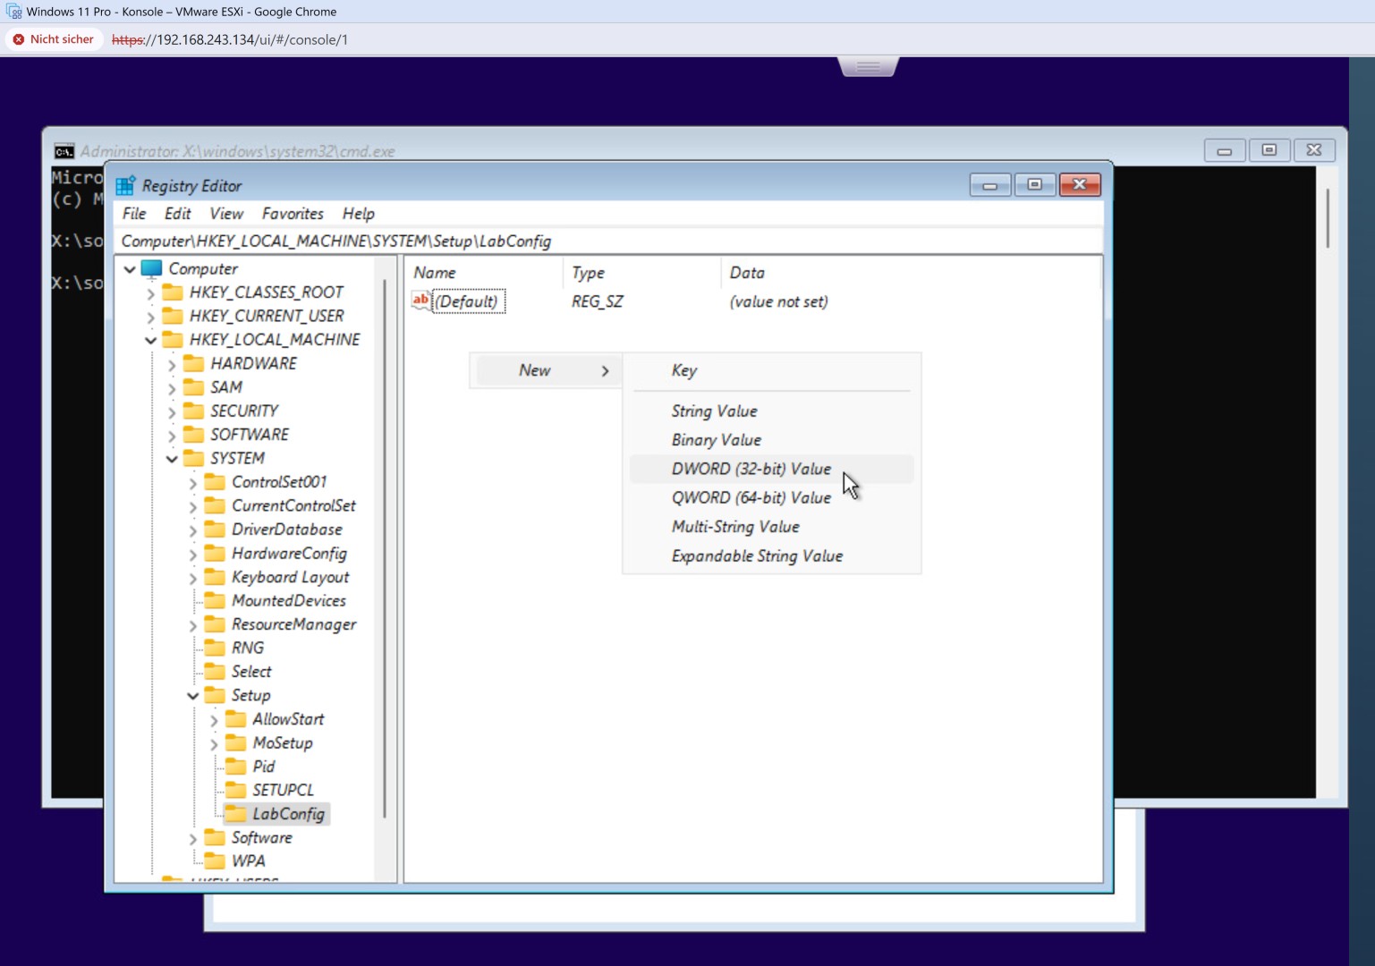Screen dimensions: 1375x966
Task: Open the View menu
Action: 226,214
